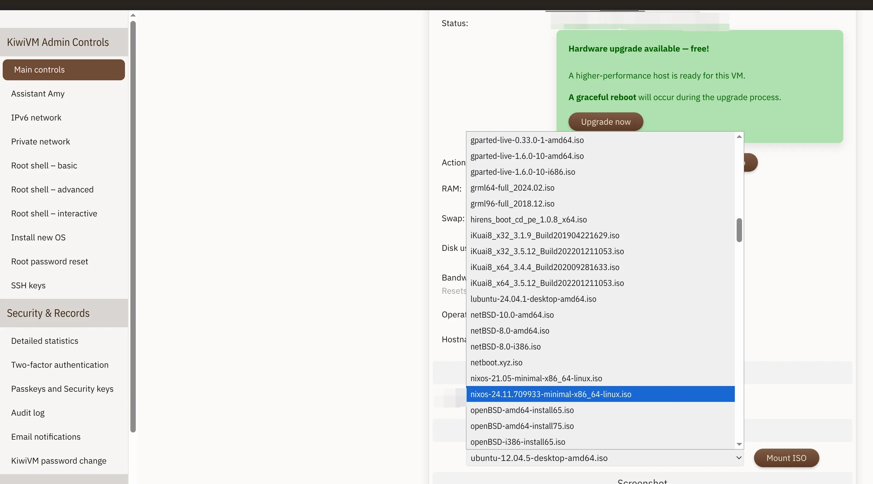Screen dimensions: 873x484
Task: Click the Mount ISO button
Action: 786,458
